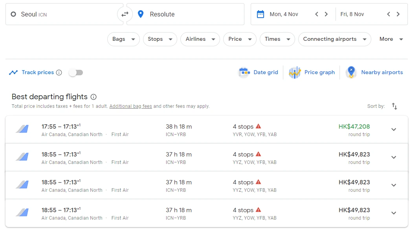411x231 pixels.
Task: Open the calendar date picker icon
Action: [x=260, y=14]
